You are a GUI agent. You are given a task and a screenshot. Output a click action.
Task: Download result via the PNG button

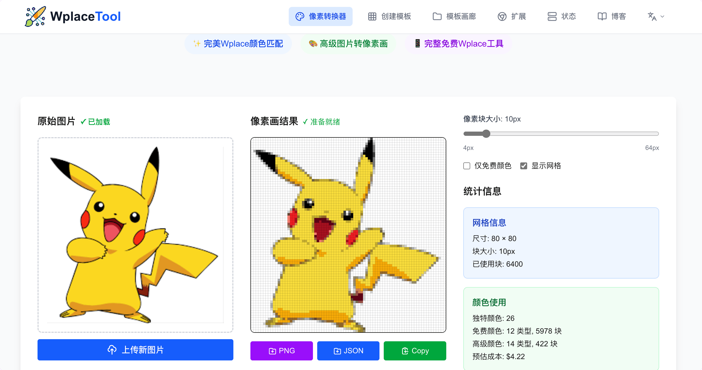pyautogui.click(x=282, y=351)
